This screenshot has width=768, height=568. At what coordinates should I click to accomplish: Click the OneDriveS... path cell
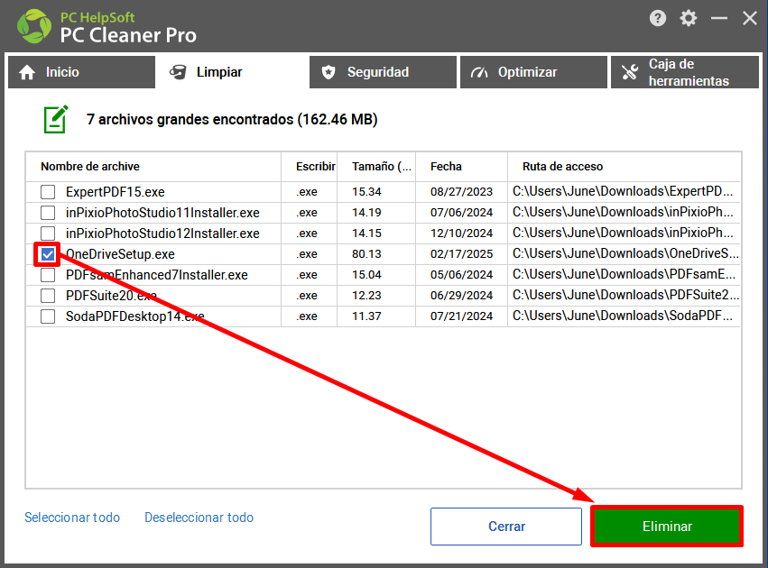(625, 253)
